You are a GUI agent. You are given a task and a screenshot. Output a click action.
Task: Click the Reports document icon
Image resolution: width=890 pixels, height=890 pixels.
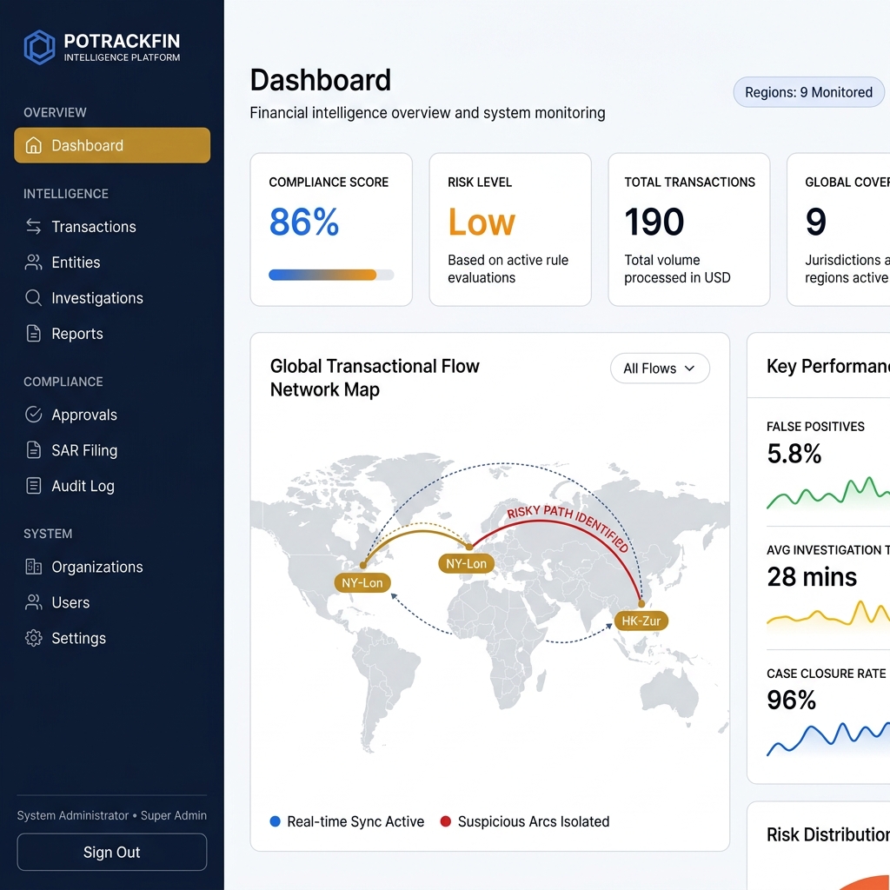pos(34,333)
